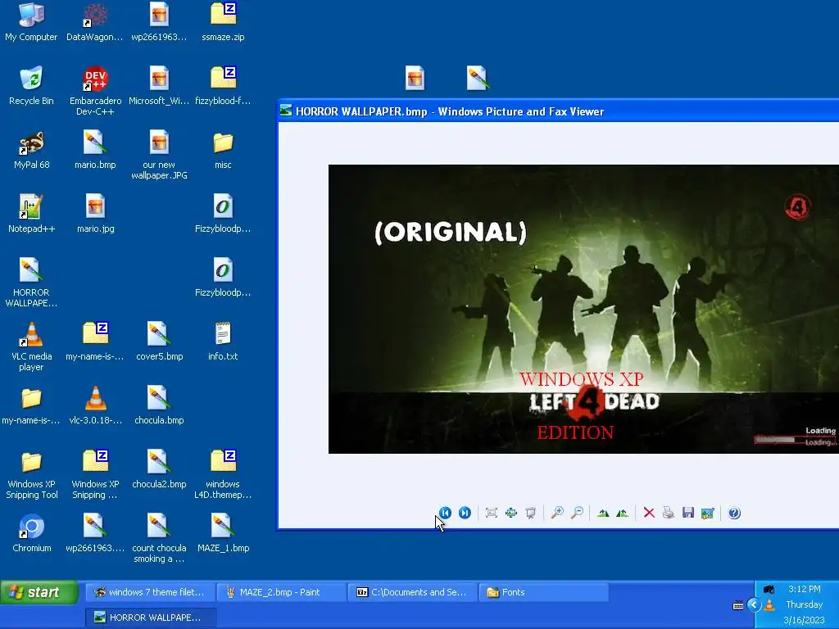
Task: Expand hidden system tray icons
Action: coord(754,605)
